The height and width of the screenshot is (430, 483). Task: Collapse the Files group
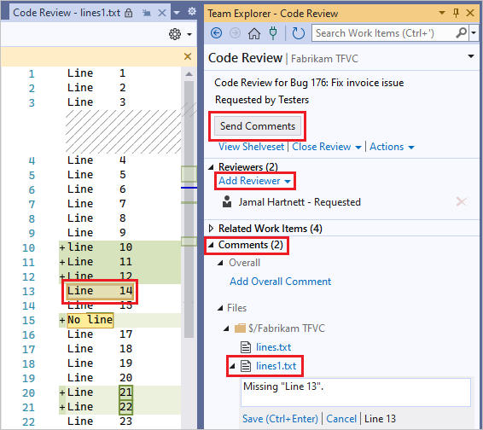click(220, 308)
